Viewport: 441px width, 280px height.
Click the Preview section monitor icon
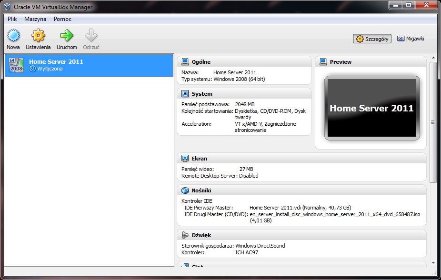pos(323,62)
